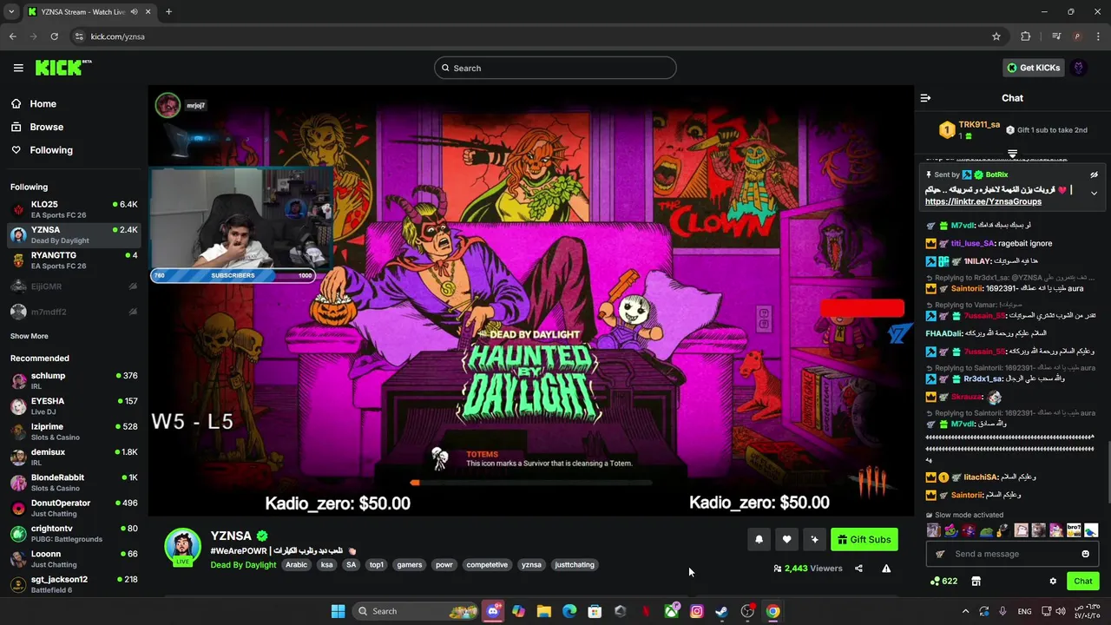Screen dimensions: 1111x625
Task: Open YZNSA streamer avatar
Action: tap(182, 546)
